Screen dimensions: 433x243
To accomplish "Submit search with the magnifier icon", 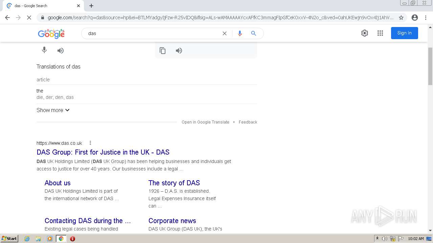I will (x=254, y=33).
